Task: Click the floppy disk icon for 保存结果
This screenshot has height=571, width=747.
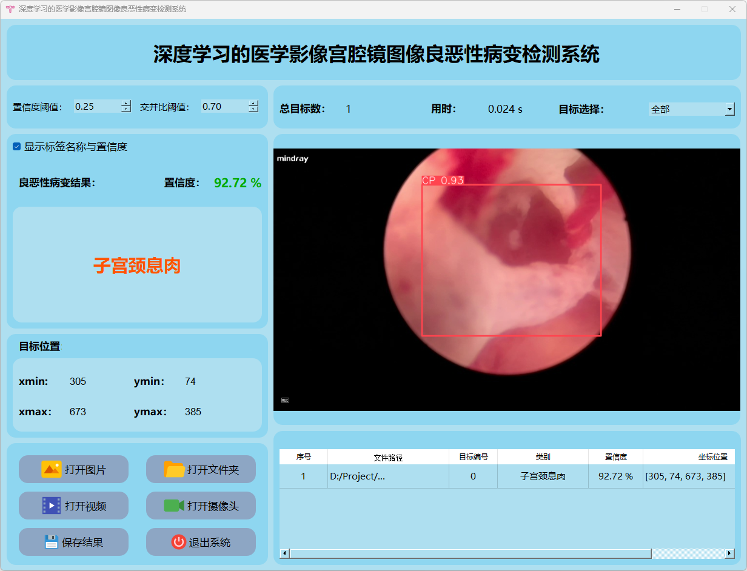Action: click(x=52, y=542)
